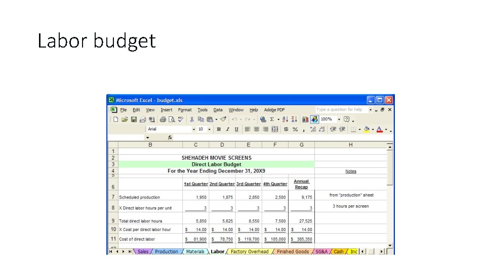The image size is (486, 273).
Task: Open the Chart Wizard icon
Action: coord(305,119)
